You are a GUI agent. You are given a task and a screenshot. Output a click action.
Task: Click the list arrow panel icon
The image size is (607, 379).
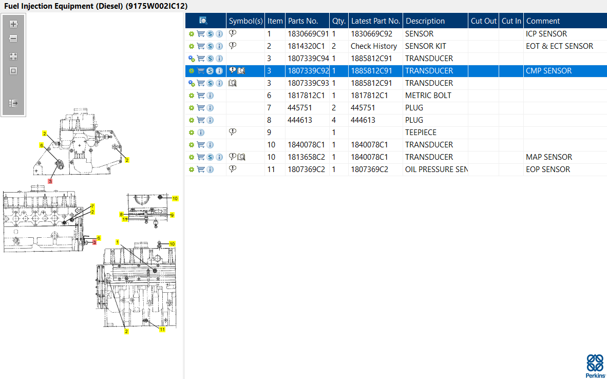tap(13, 103)
